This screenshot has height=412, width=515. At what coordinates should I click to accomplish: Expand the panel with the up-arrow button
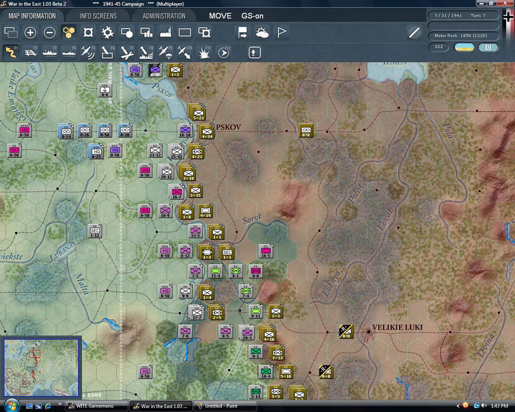coord(254,52)
